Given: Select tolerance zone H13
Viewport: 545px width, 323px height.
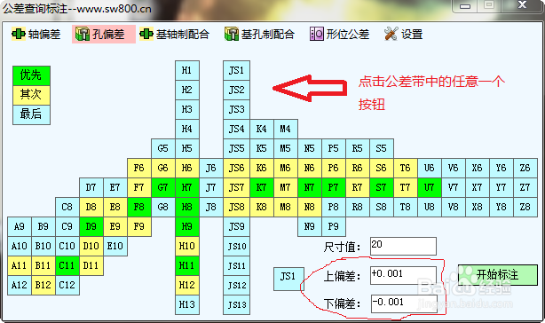Looking at the screenshot, I should (x=187, y=304).
